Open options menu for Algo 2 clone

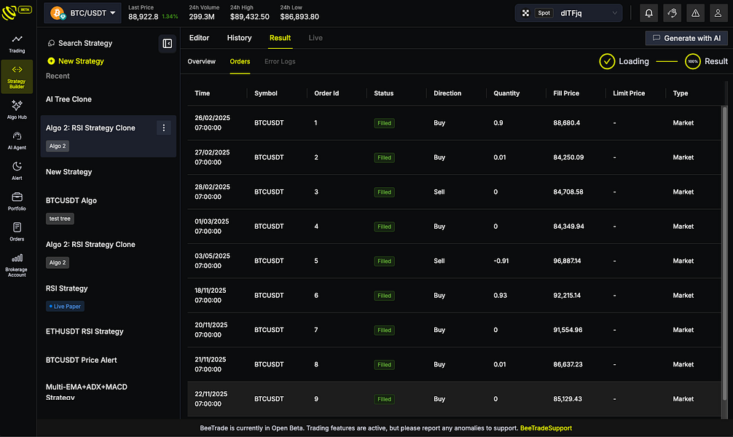164,127
